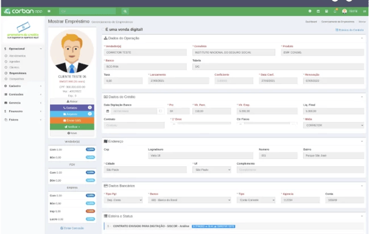
Task: Expand the Comissões menu group
Action: pos(23,94)
